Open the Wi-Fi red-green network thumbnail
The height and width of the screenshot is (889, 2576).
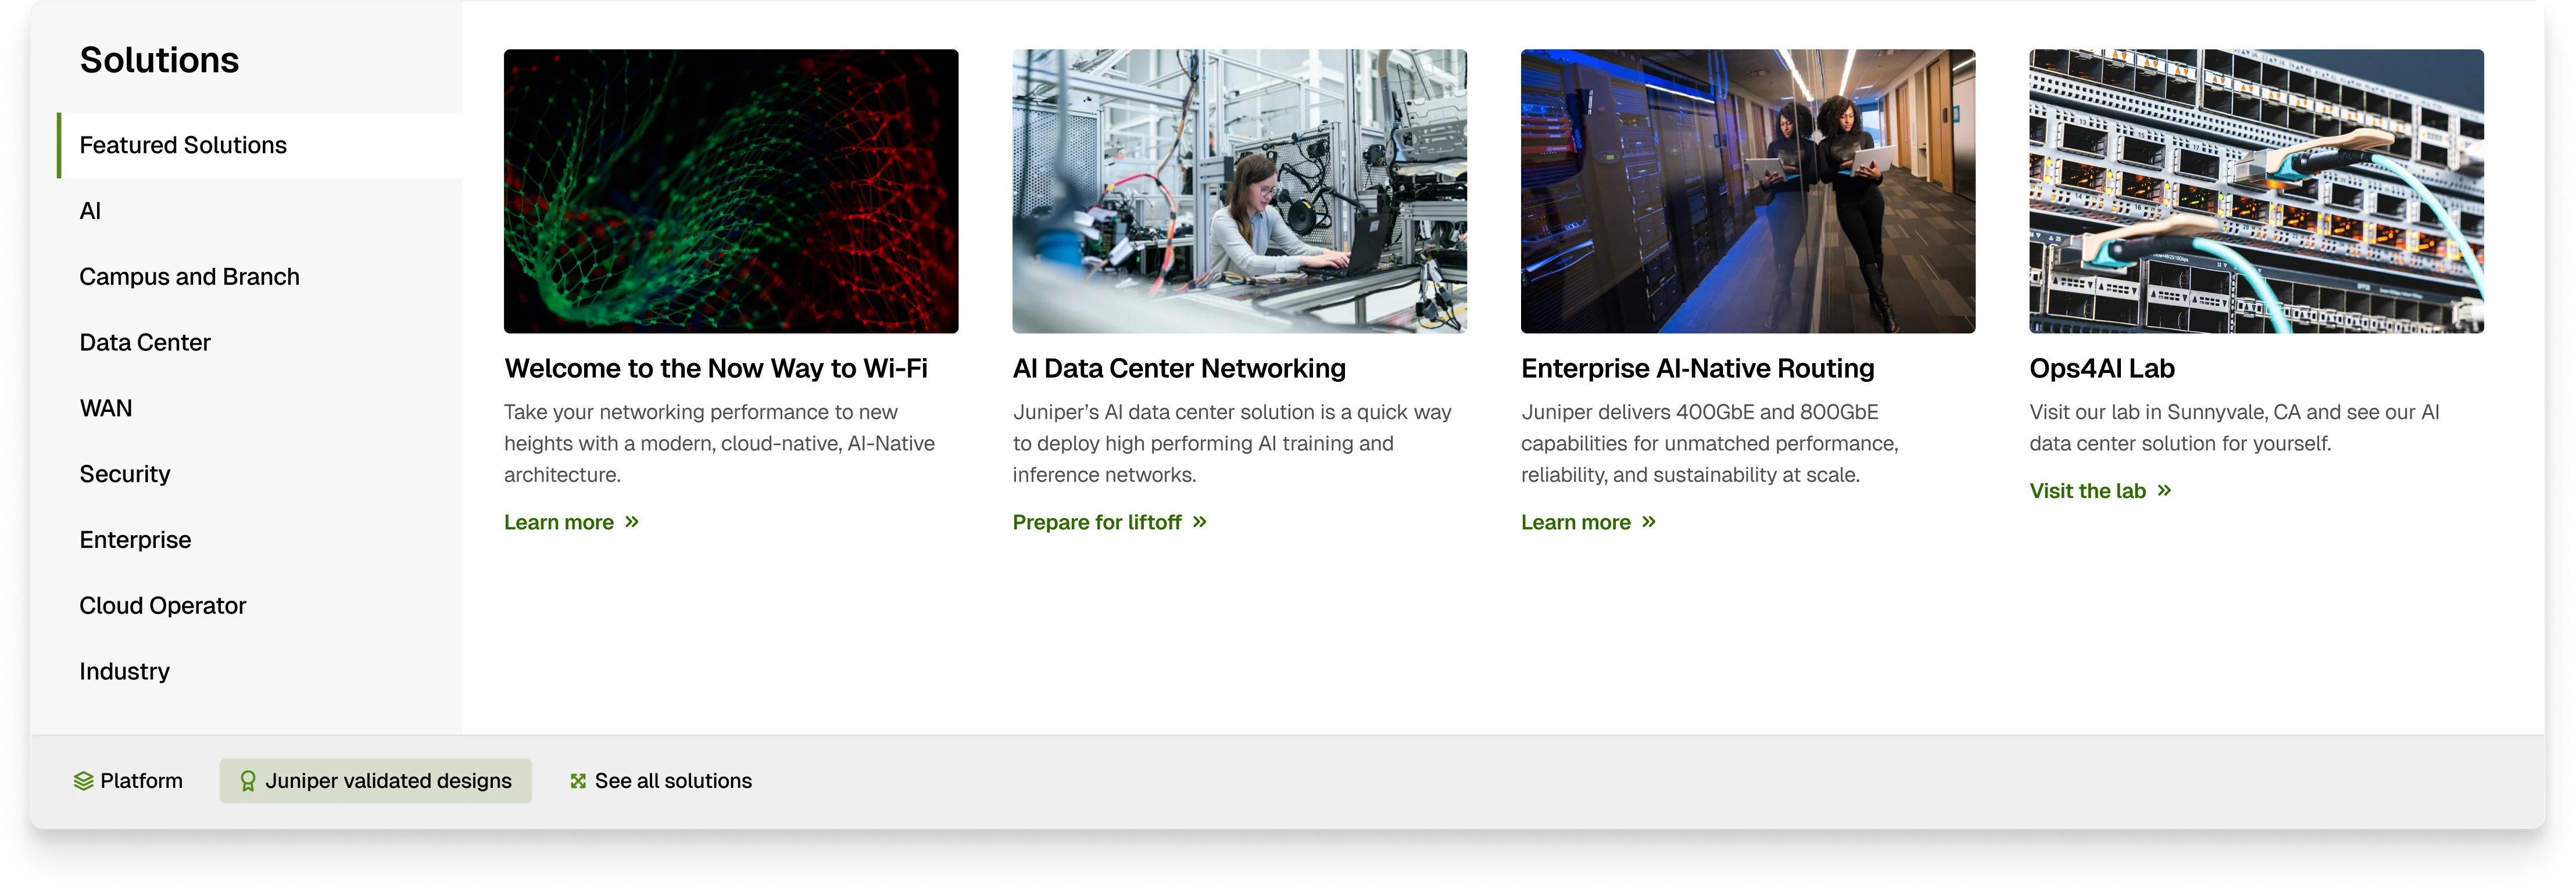(730, 191)
